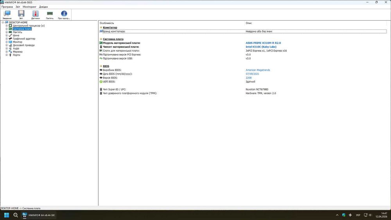Expand the Дискові приводи node
This screenshot has width=391, height=220.
[7, 45]
